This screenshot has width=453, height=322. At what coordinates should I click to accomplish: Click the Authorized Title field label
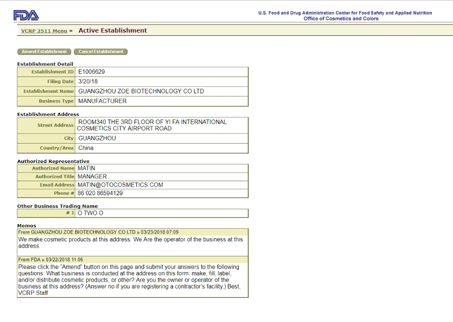55,177
